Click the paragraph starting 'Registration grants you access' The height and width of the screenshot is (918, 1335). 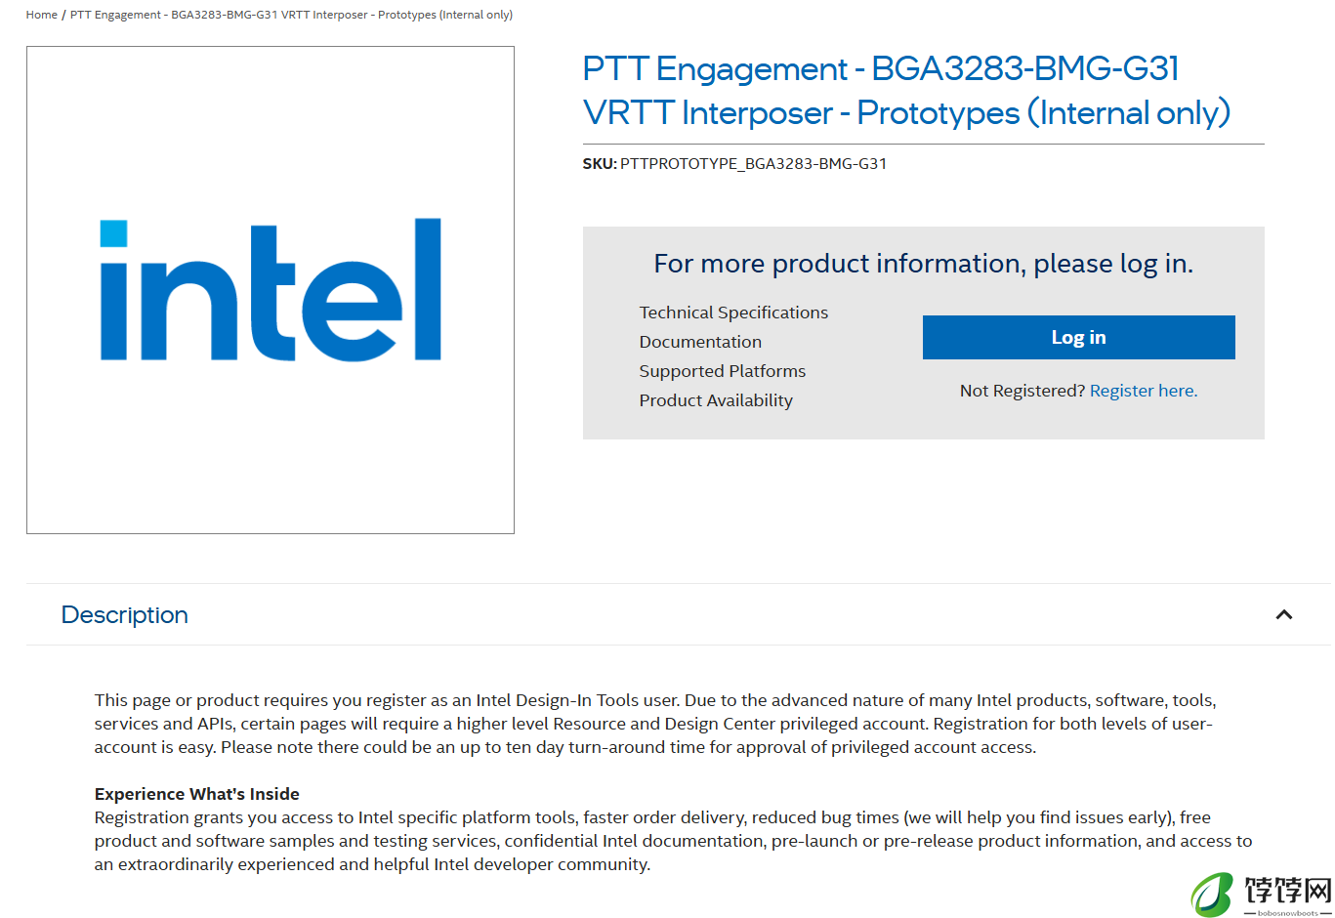[674, 841]
